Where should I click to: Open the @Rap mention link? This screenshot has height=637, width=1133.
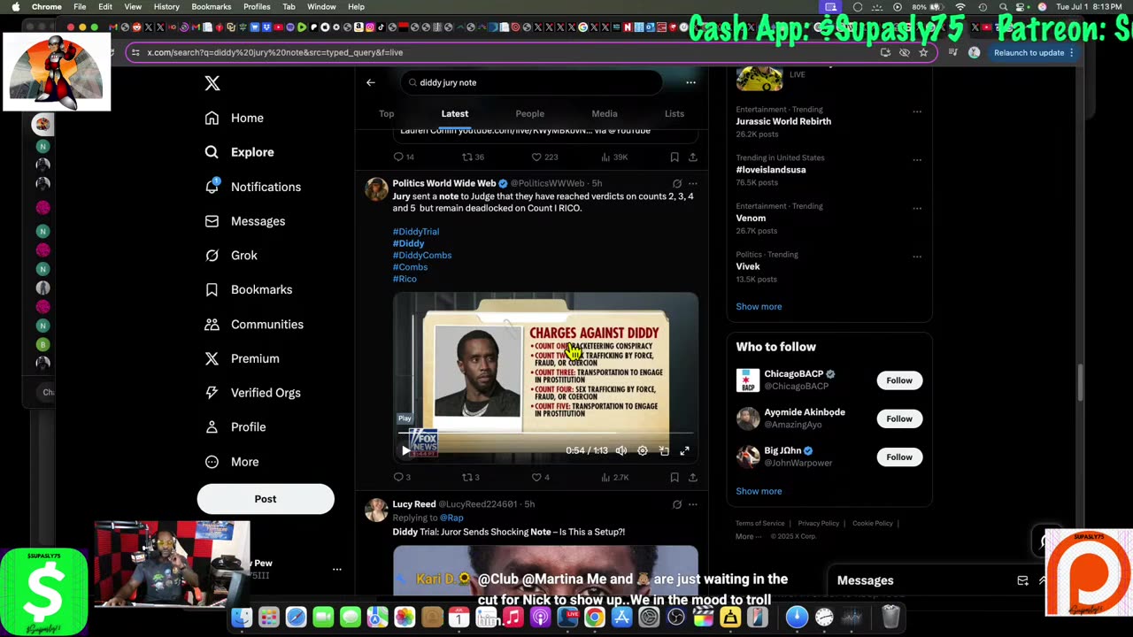[x=451, y=518]
